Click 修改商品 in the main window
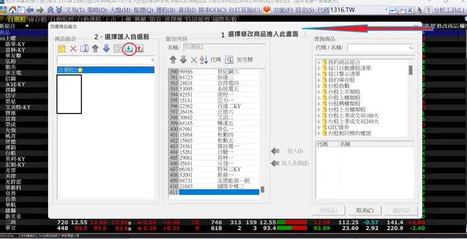Image resolution: width=467 pixels, height=239 pixels. (x=447, y=26)
